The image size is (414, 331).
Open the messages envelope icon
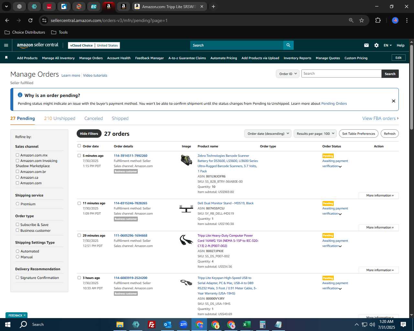[366, 45]
